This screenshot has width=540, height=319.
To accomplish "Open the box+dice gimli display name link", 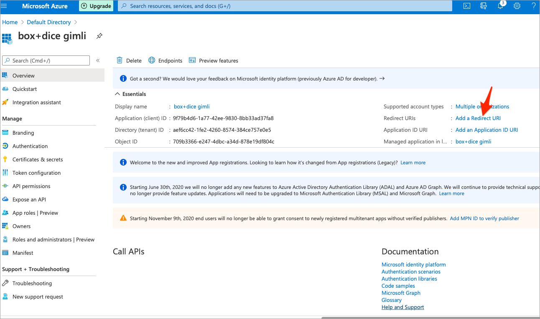I will pyautogui.click(x=192, y=107).
